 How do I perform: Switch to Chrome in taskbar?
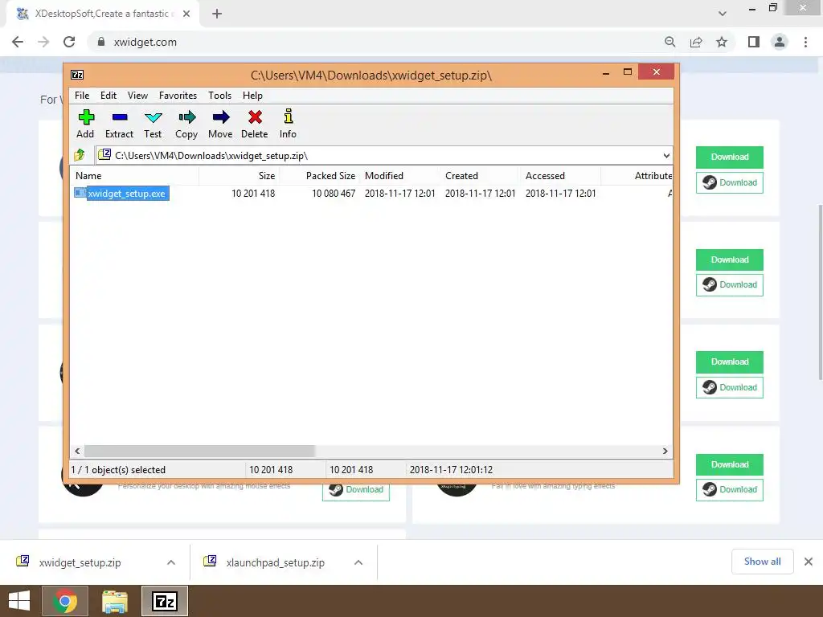point(65,601)
